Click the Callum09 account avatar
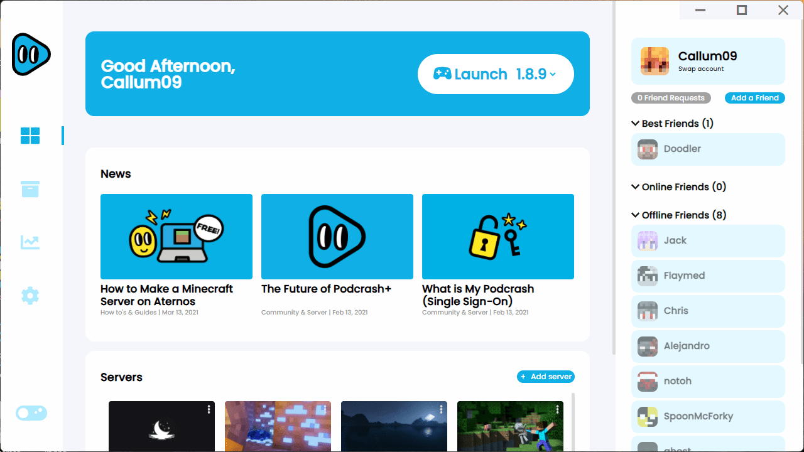The width and height of the screenshot is (804, 452). [x=655, y=61]
